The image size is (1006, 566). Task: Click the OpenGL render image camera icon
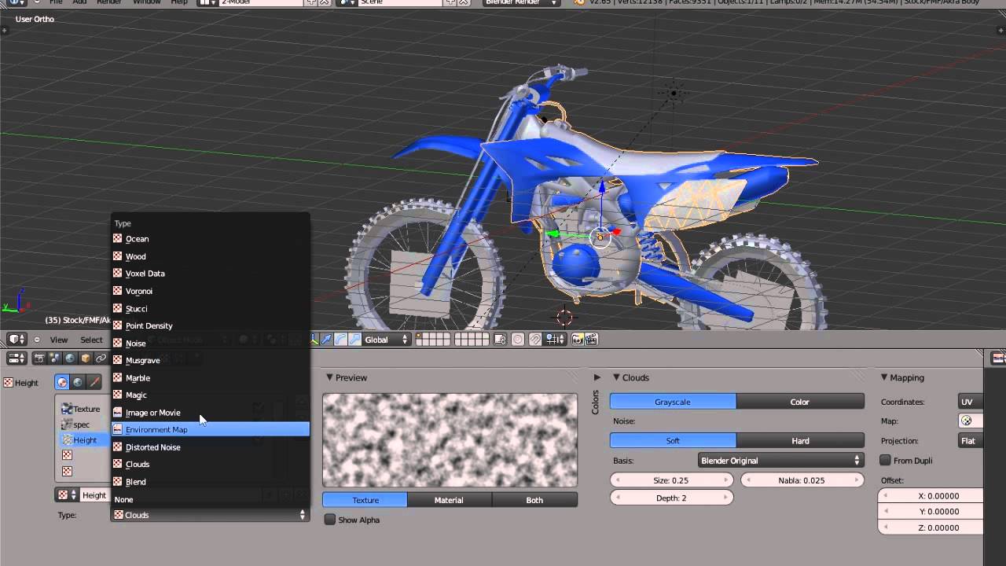point(577,340)
